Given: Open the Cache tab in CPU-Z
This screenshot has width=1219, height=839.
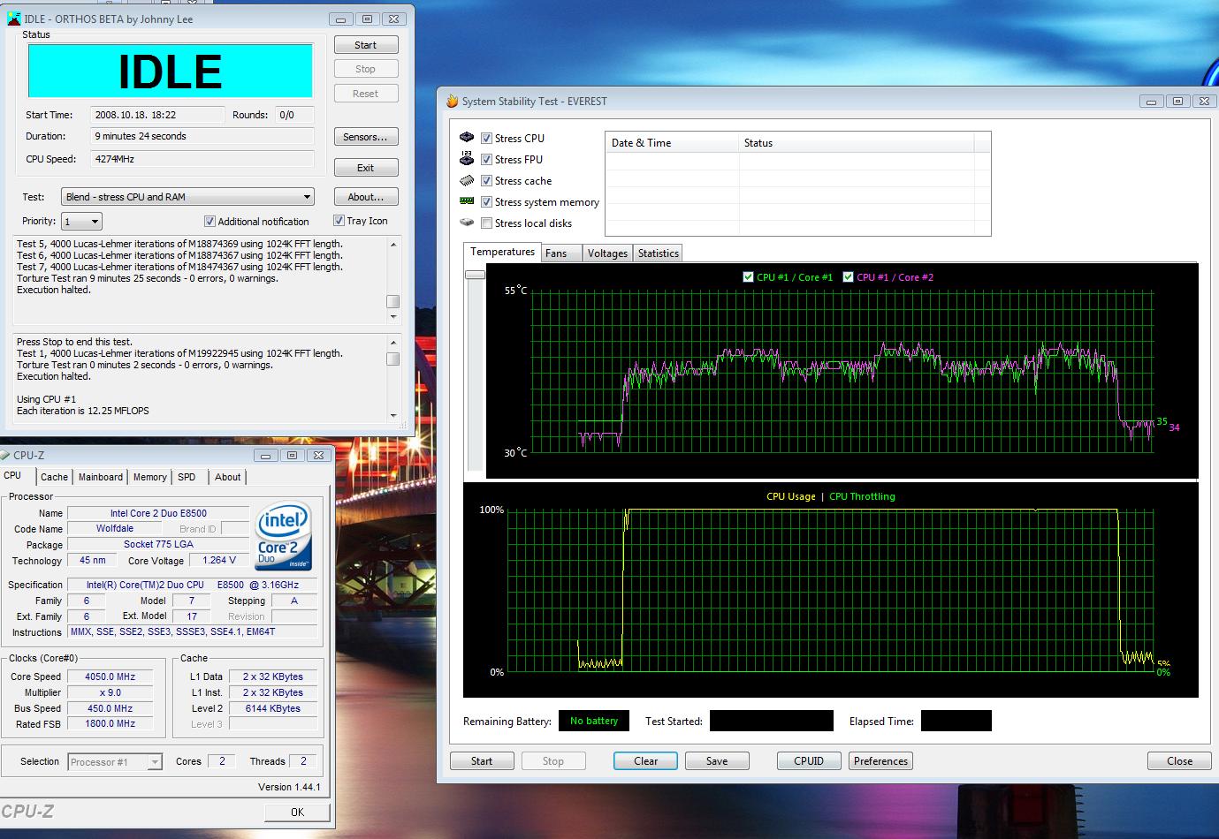Looking at the screenshot, I should click(54, 477).
